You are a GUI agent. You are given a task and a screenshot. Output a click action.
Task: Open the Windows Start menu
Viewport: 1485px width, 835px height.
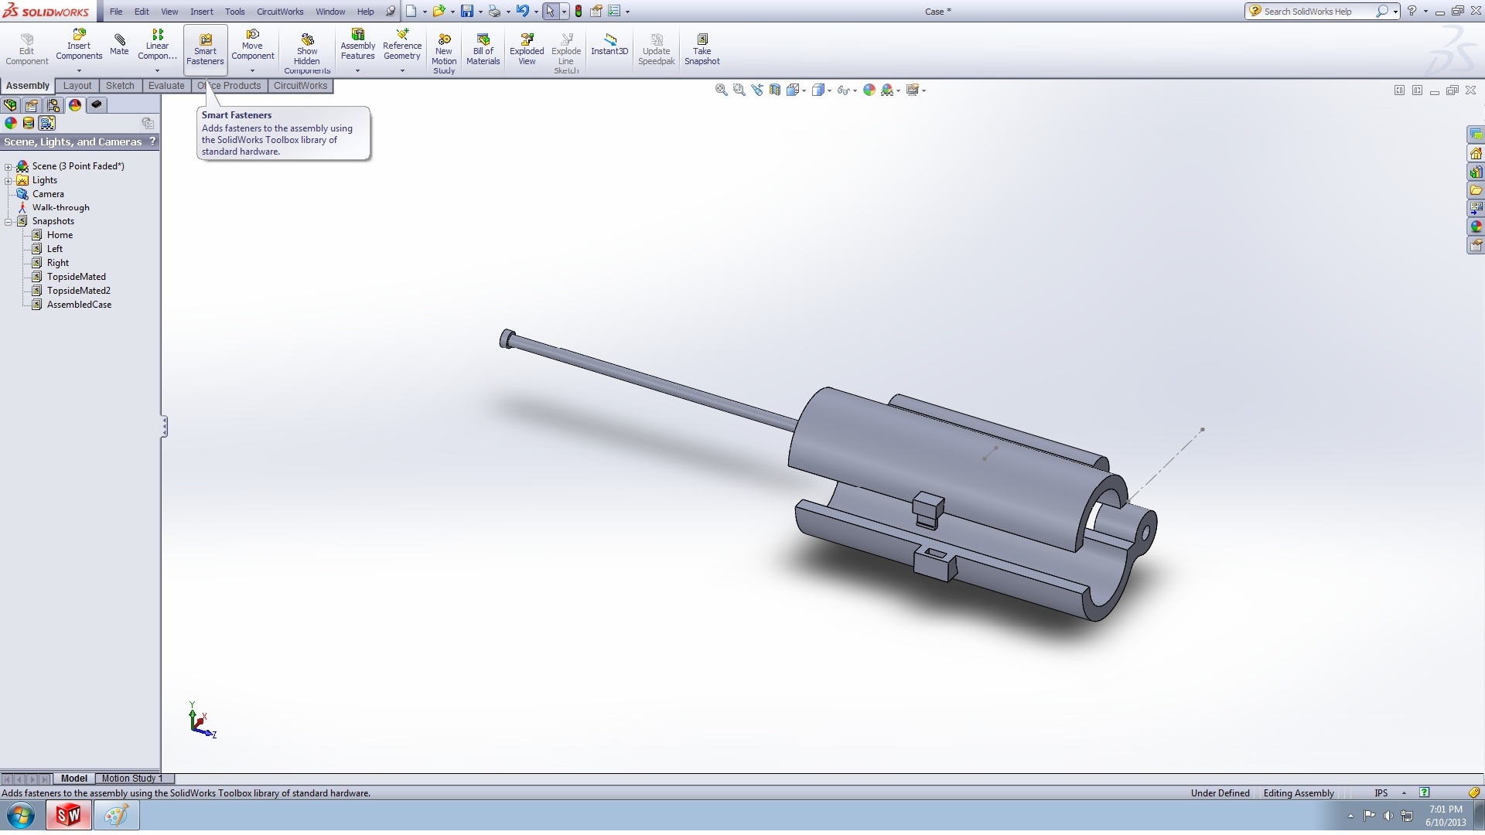tap(21, 815)
